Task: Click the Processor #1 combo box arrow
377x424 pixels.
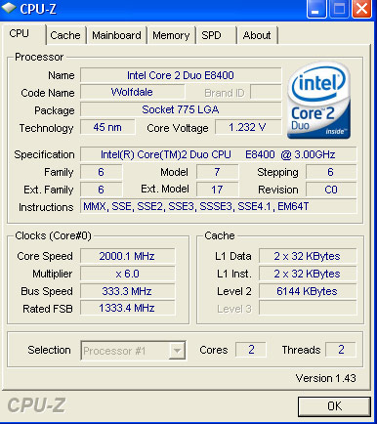Action: 177,351
